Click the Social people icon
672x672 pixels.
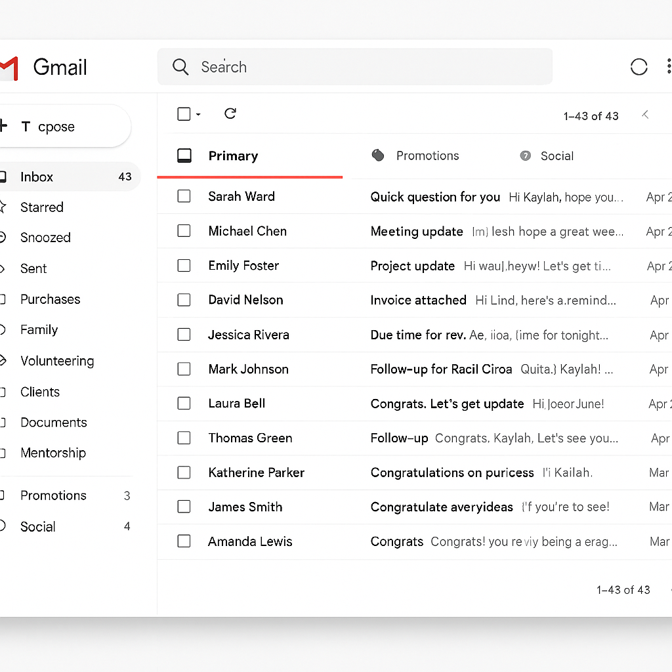click(525, 156)
